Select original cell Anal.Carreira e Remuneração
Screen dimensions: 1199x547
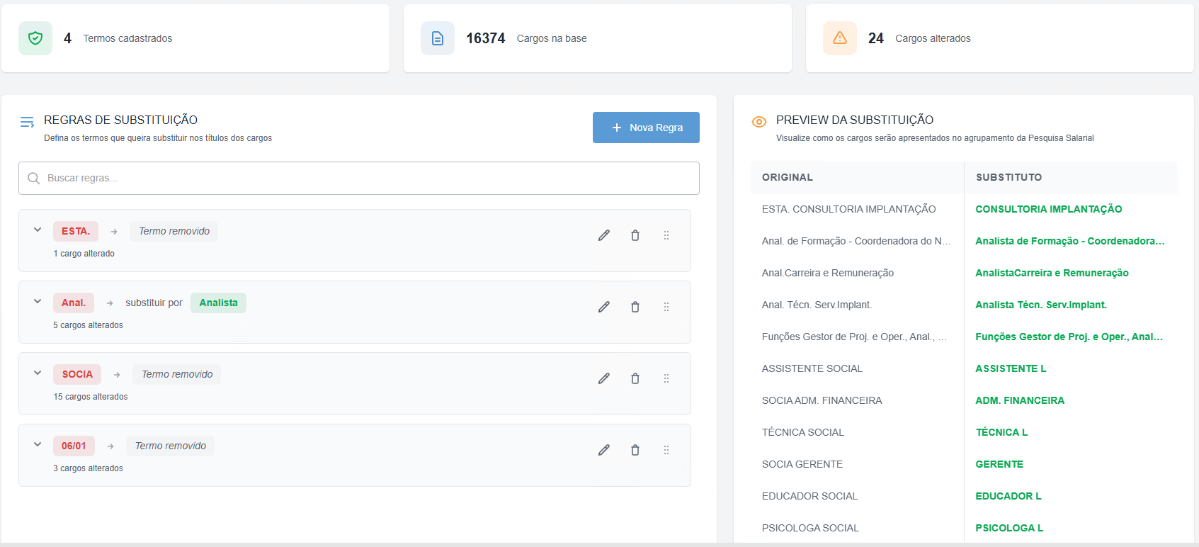(828, 273)
